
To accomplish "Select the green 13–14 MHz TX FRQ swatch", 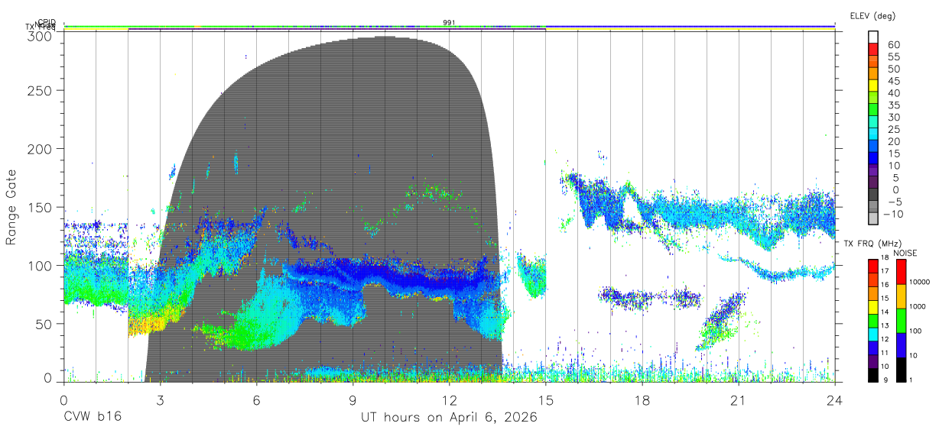I will (x=873, y=320).
